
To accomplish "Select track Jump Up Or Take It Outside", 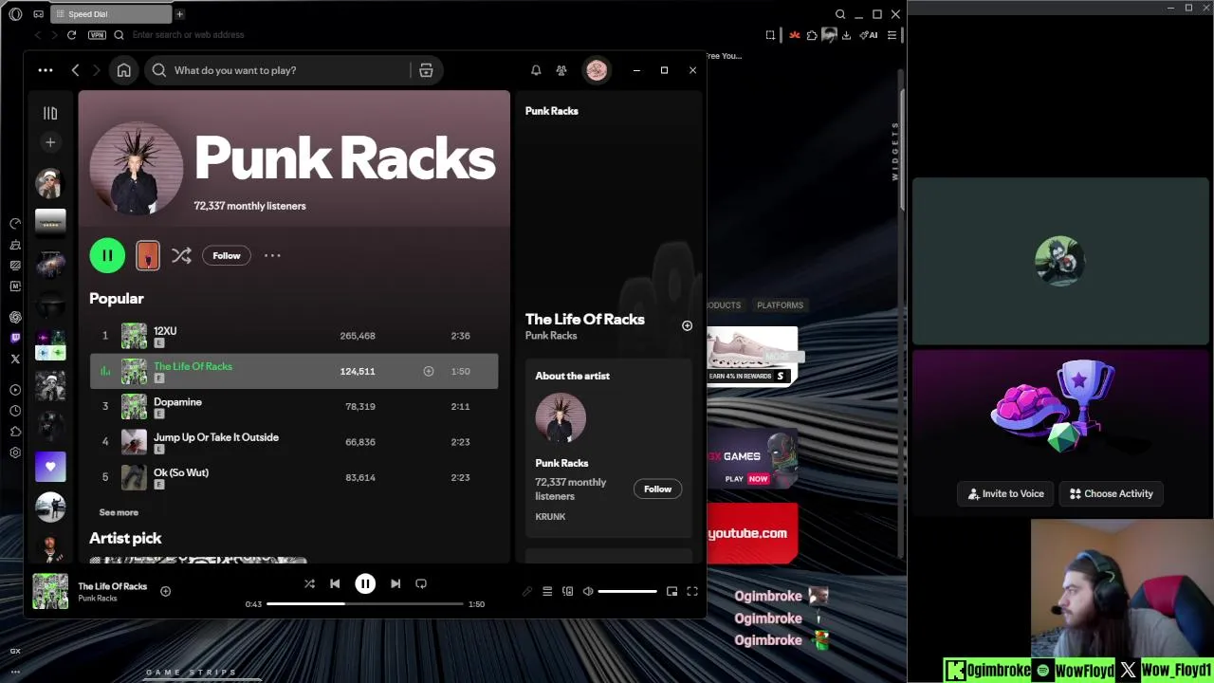I will 216,437.
